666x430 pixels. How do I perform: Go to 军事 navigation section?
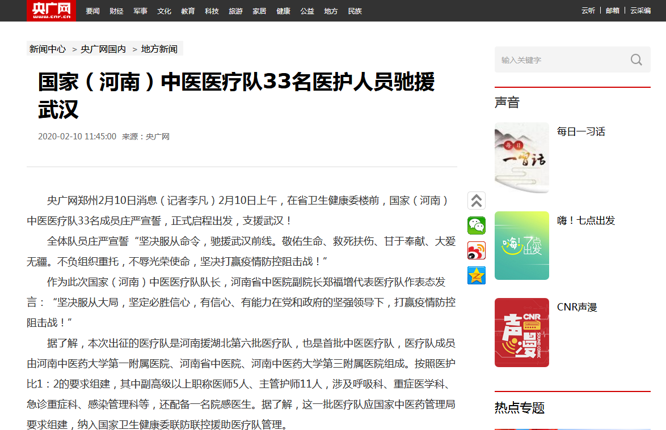pyautogui.click(x=140, y=11)
